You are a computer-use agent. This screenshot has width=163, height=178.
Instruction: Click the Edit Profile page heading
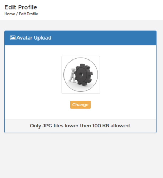(21, 7)
